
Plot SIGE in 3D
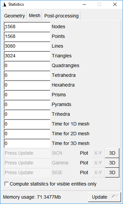point(112,172)
